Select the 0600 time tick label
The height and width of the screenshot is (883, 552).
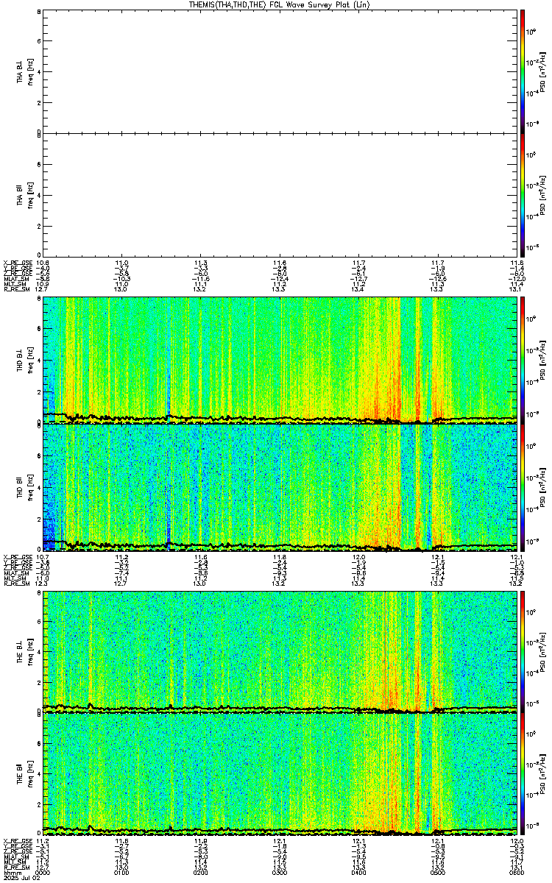515,873
